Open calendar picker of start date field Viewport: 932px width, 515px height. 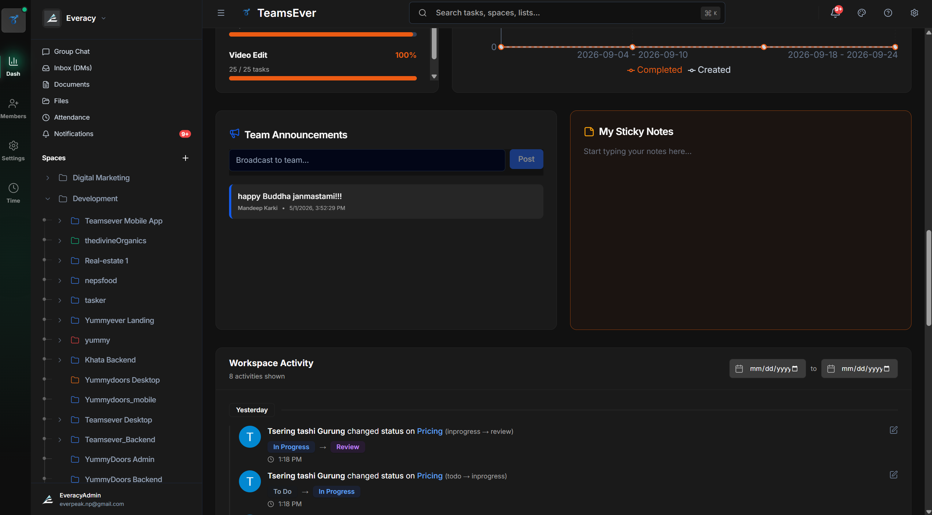click(795, 369)
